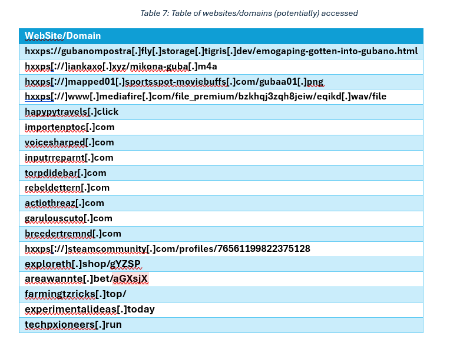Image resolution: width=460 pixels, height=359 pixels.
Task: Select the torpdidebar com domain cell
Action: (x=65, y=173)
